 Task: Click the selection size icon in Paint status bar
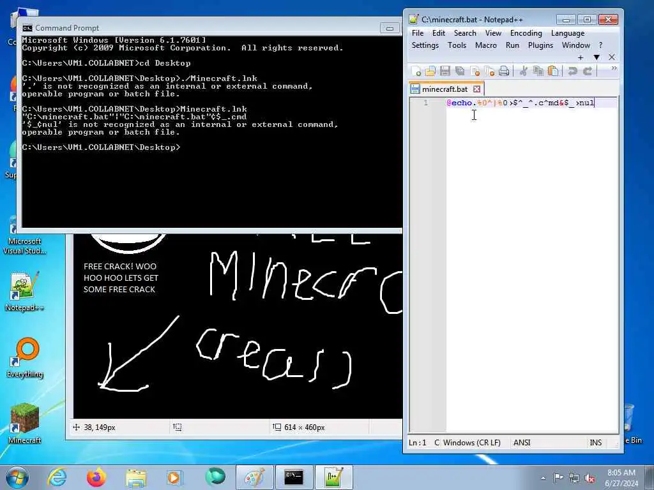tap(277, 427)
